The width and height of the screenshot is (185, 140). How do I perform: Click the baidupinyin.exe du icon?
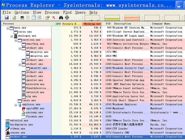click(8, 125)
